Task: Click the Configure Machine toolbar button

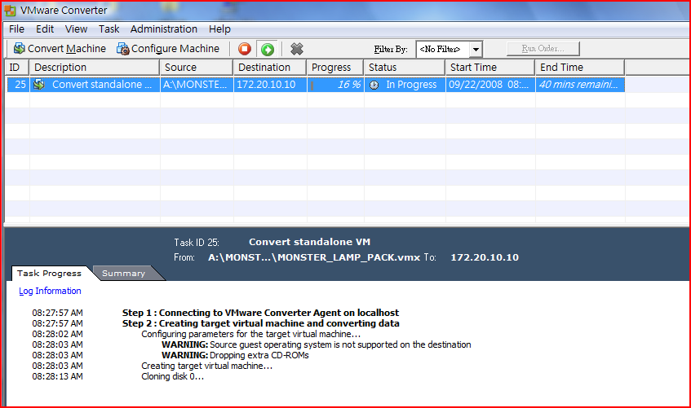Action: pyautogui.click(x=168, y=48)
